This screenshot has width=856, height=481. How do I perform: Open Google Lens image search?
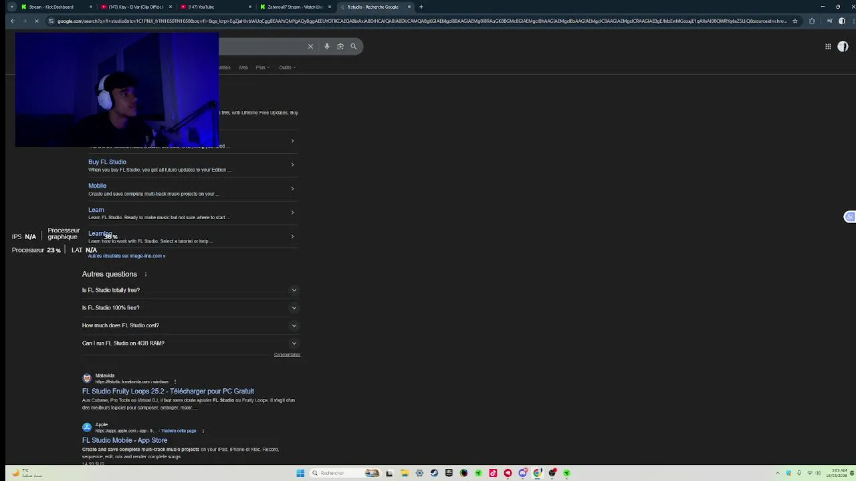pyautogui.click(x=340, y=46)
